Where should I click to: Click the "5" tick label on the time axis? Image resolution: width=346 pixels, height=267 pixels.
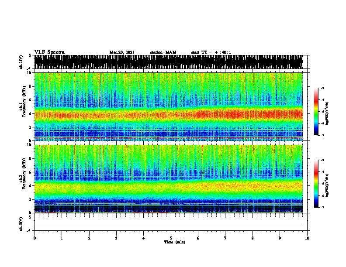(171, 238)
